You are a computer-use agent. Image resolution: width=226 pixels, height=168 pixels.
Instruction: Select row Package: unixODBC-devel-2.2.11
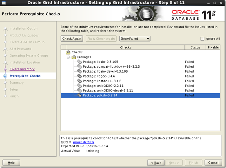(x=140, y=90)
